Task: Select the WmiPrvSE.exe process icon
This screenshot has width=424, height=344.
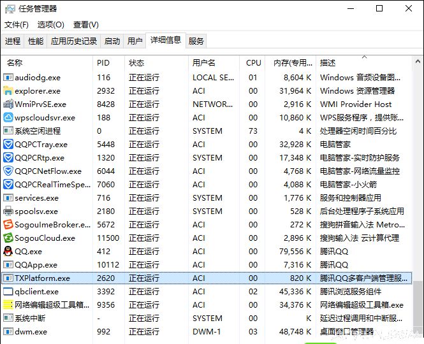Action: pyautogui.click(x=8, y=104)
